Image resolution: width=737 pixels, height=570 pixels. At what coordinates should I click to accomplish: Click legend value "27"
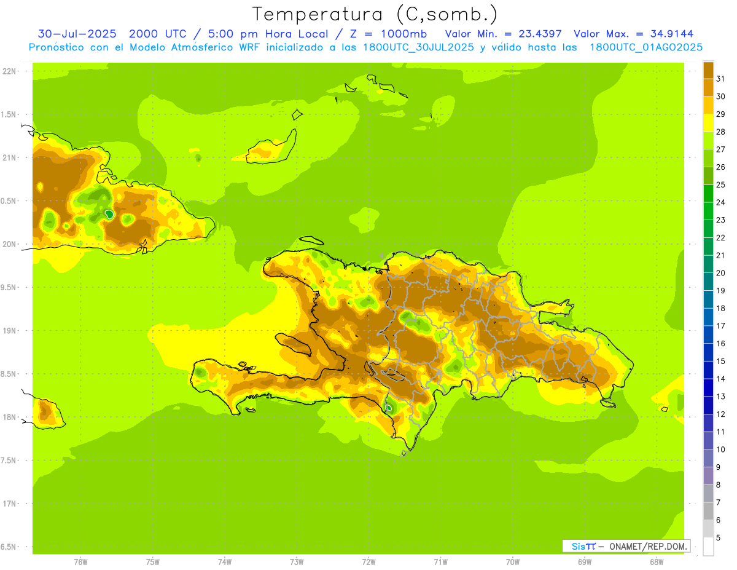720,149
